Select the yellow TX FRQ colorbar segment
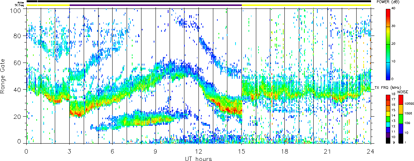 click(388, 114)
